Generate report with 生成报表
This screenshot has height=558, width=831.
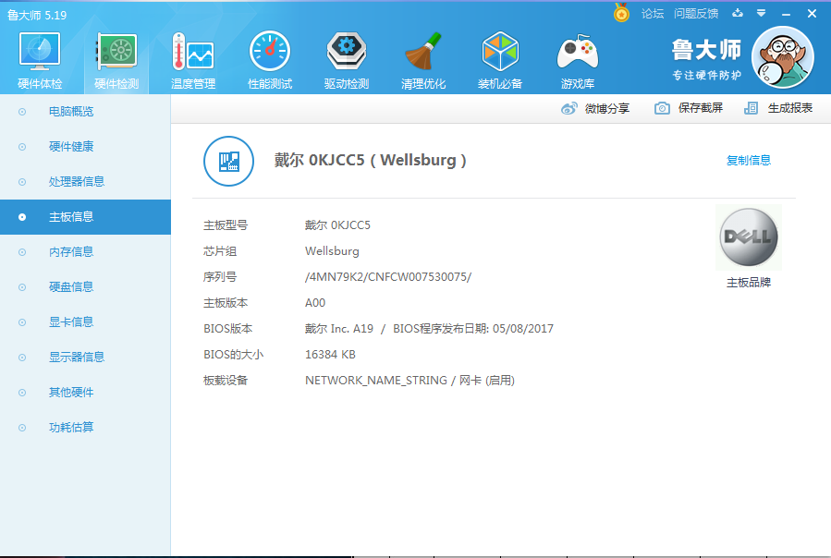pos(790,108)
